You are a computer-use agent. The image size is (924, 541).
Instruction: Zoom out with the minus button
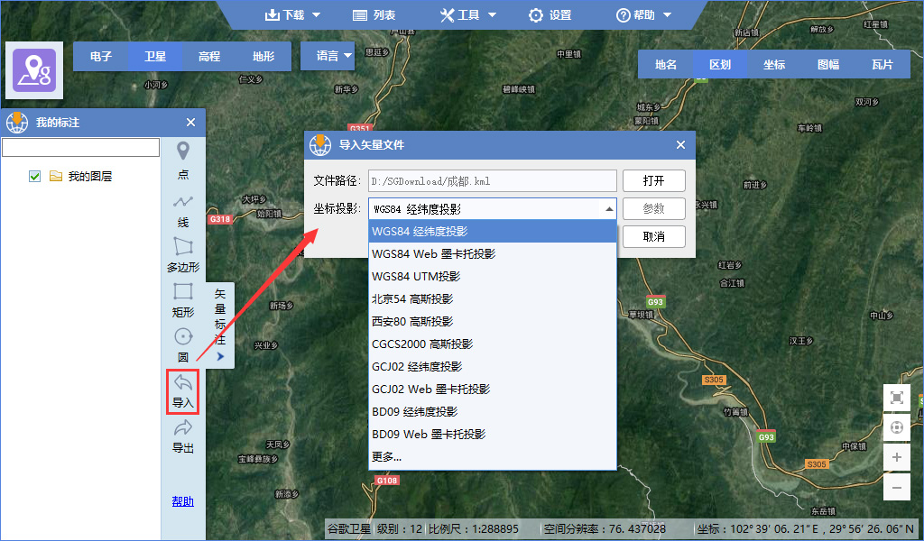coord(897,488)
